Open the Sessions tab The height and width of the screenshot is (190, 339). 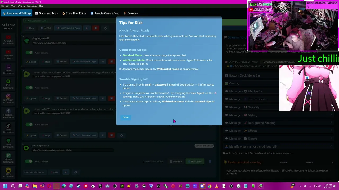(131, 13)
